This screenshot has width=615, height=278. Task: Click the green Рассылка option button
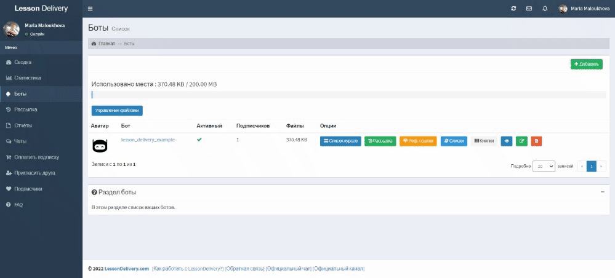pos(380,141)
